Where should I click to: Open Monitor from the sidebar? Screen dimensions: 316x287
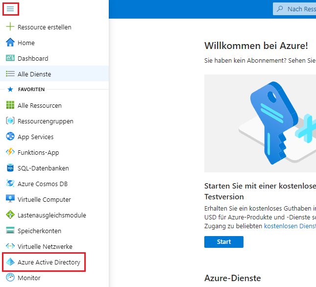tap(29, 278)
